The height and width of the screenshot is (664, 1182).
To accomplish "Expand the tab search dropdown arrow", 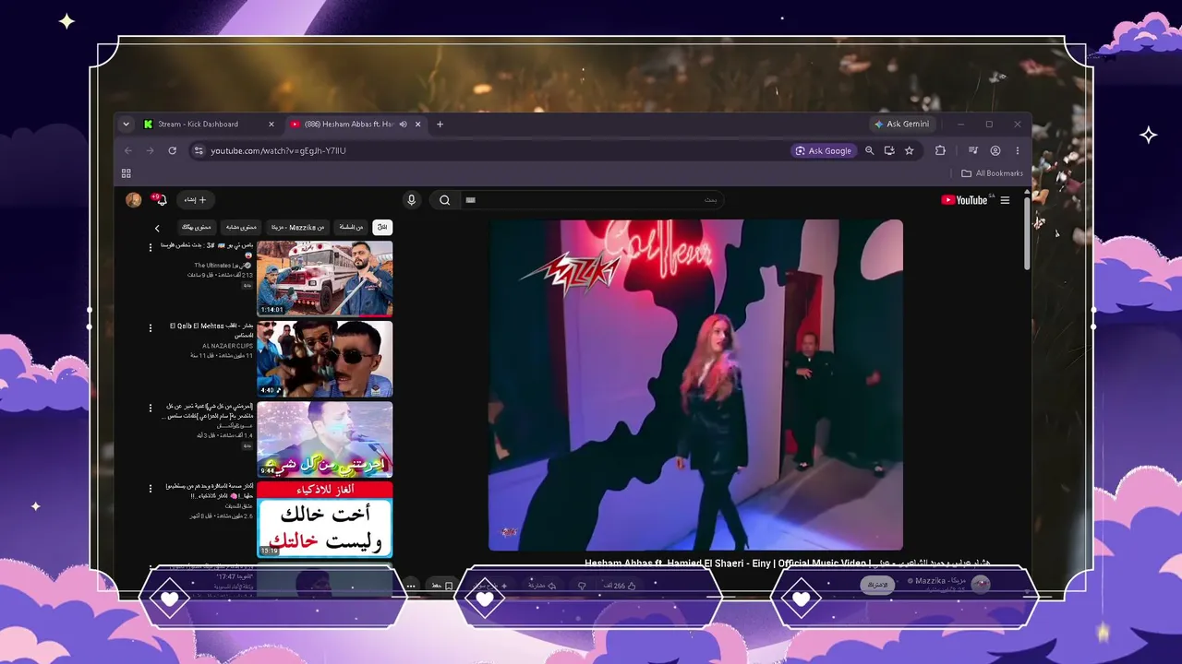I will click(x=126, y=125).
